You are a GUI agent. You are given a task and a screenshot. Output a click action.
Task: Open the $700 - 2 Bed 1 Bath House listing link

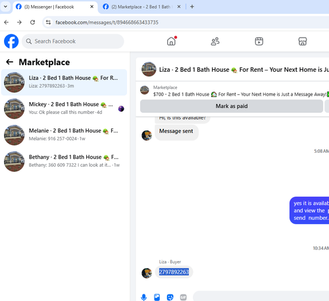pos(241,94)
